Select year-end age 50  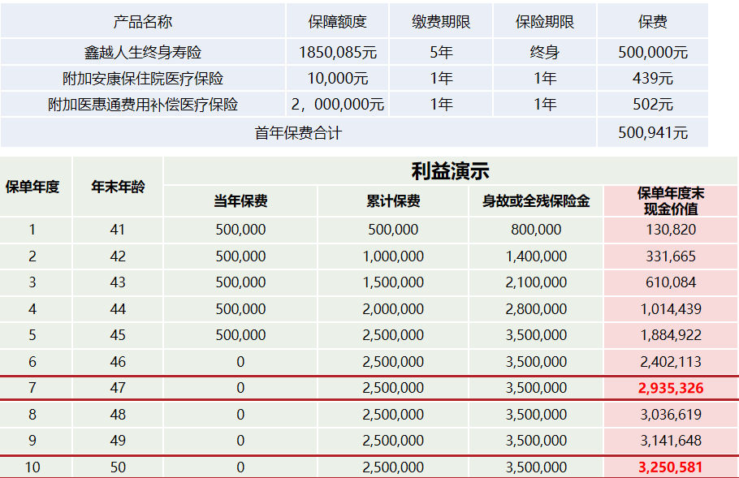coord(118,467)
